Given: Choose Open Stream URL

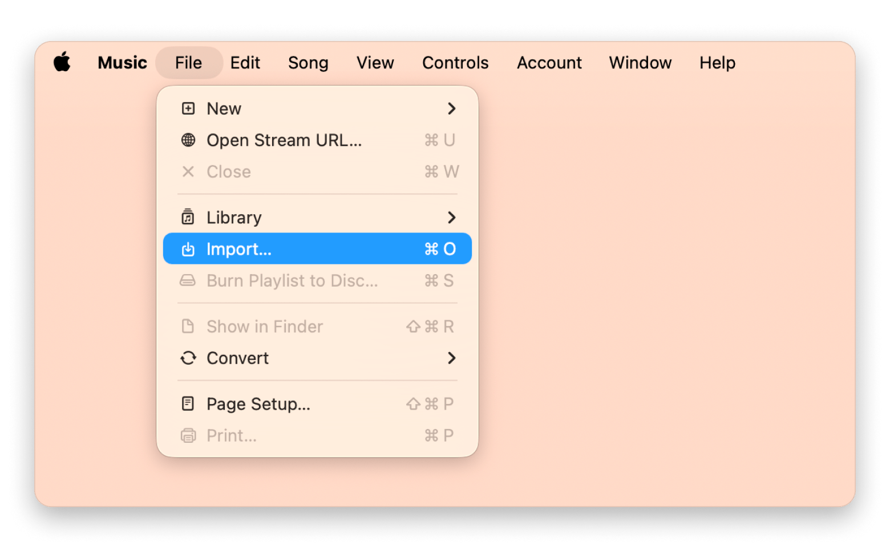Looking at the screenshot, I should (284, 140).
